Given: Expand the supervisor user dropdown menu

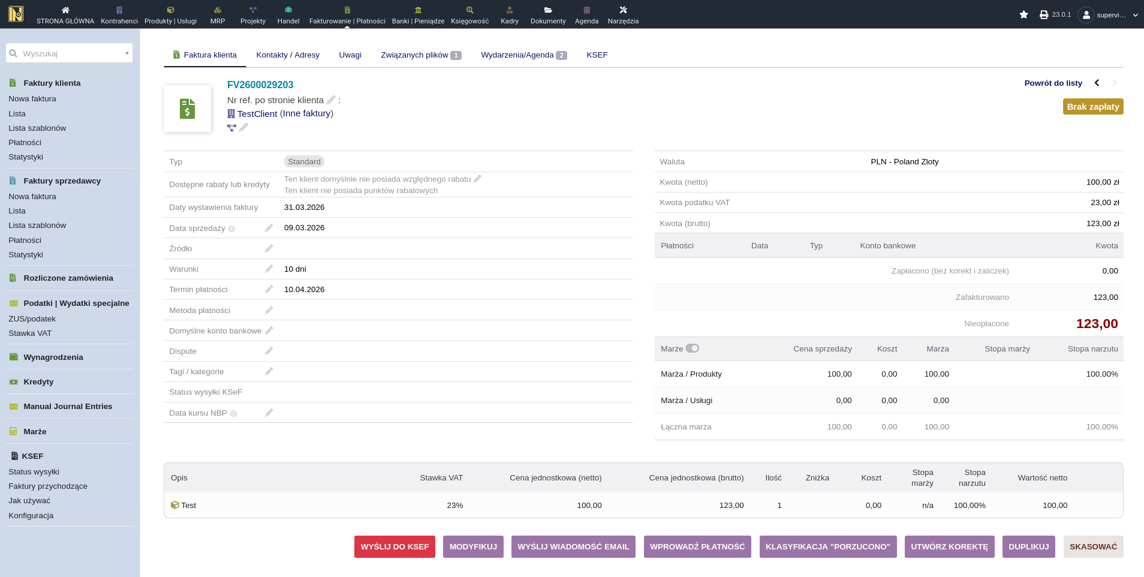Looking at the screenshot, I should coord(1134,15).
